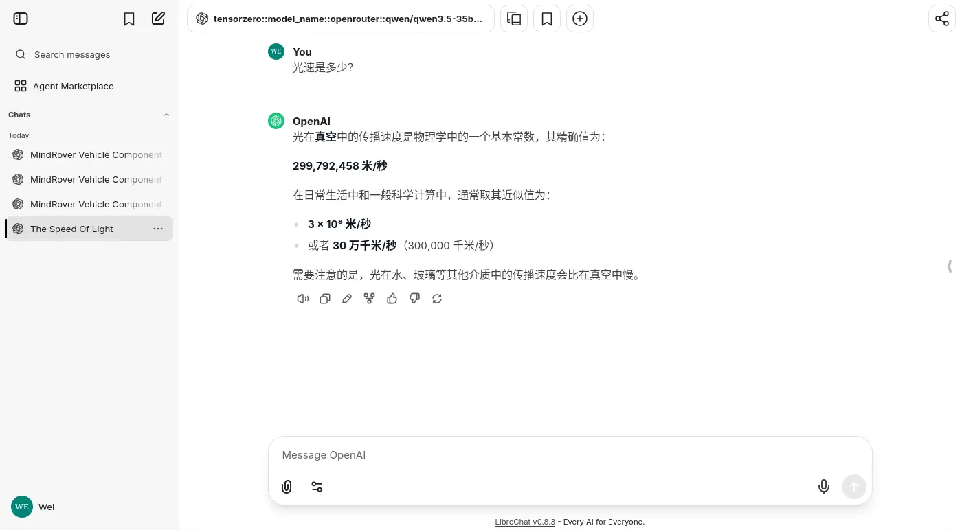Viewport: 962px width, 530px height.
Task: Open Wei's account menu
Action: [x=34, y=507]
